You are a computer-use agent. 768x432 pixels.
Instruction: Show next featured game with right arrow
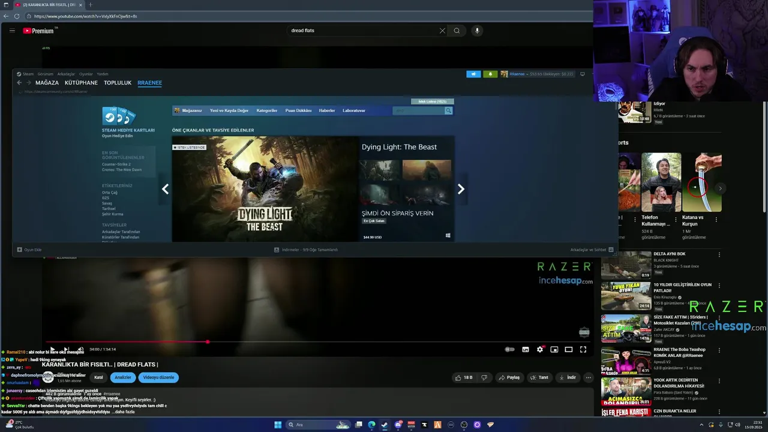(461, 189)
